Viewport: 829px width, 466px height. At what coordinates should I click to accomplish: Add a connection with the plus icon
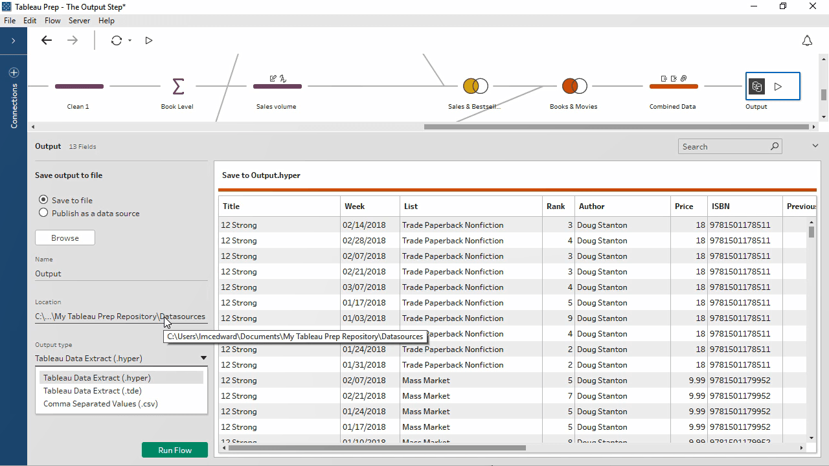click(x=14, y=72)
